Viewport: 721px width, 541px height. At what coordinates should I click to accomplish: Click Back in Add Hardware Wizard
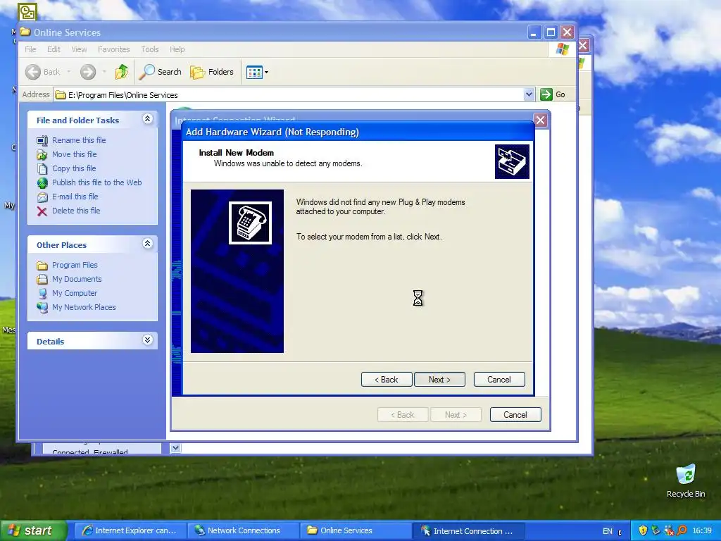point(387,380)
